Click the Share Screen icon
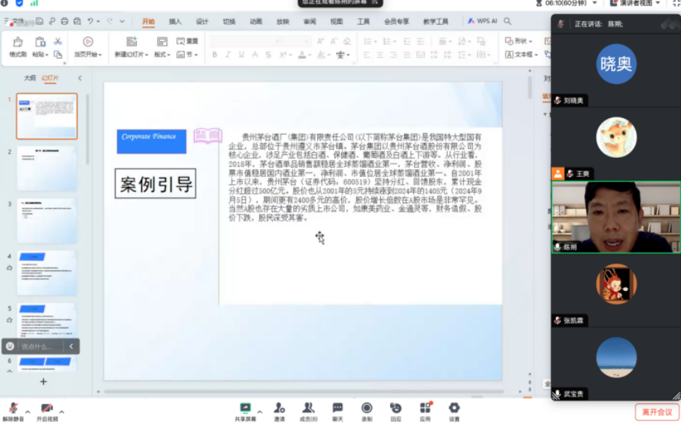Image resolution: width=681 pixels, height=424 pixels. pos(245,410)
